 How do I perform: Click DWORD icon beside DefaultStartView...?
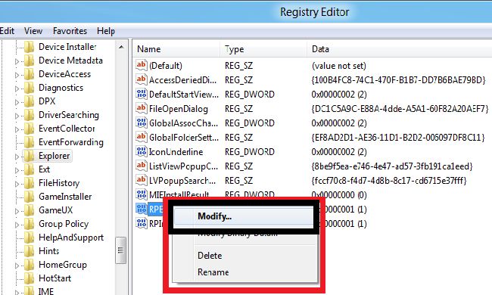(142, 94)
